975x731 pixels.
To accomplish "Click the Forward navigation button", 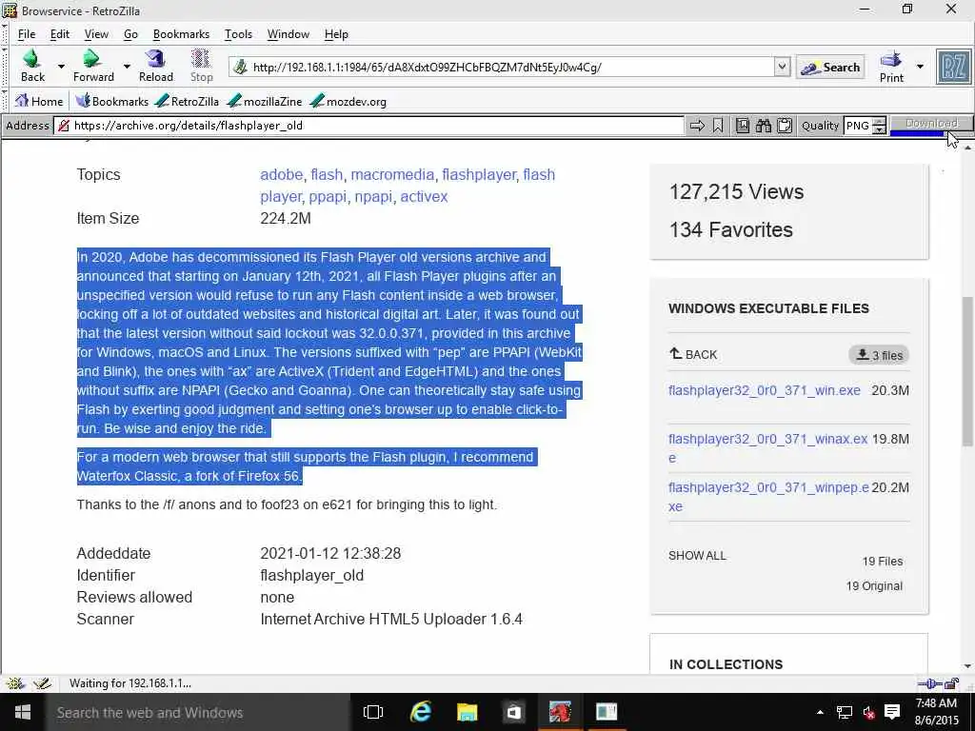I will (x=93, y=66).
